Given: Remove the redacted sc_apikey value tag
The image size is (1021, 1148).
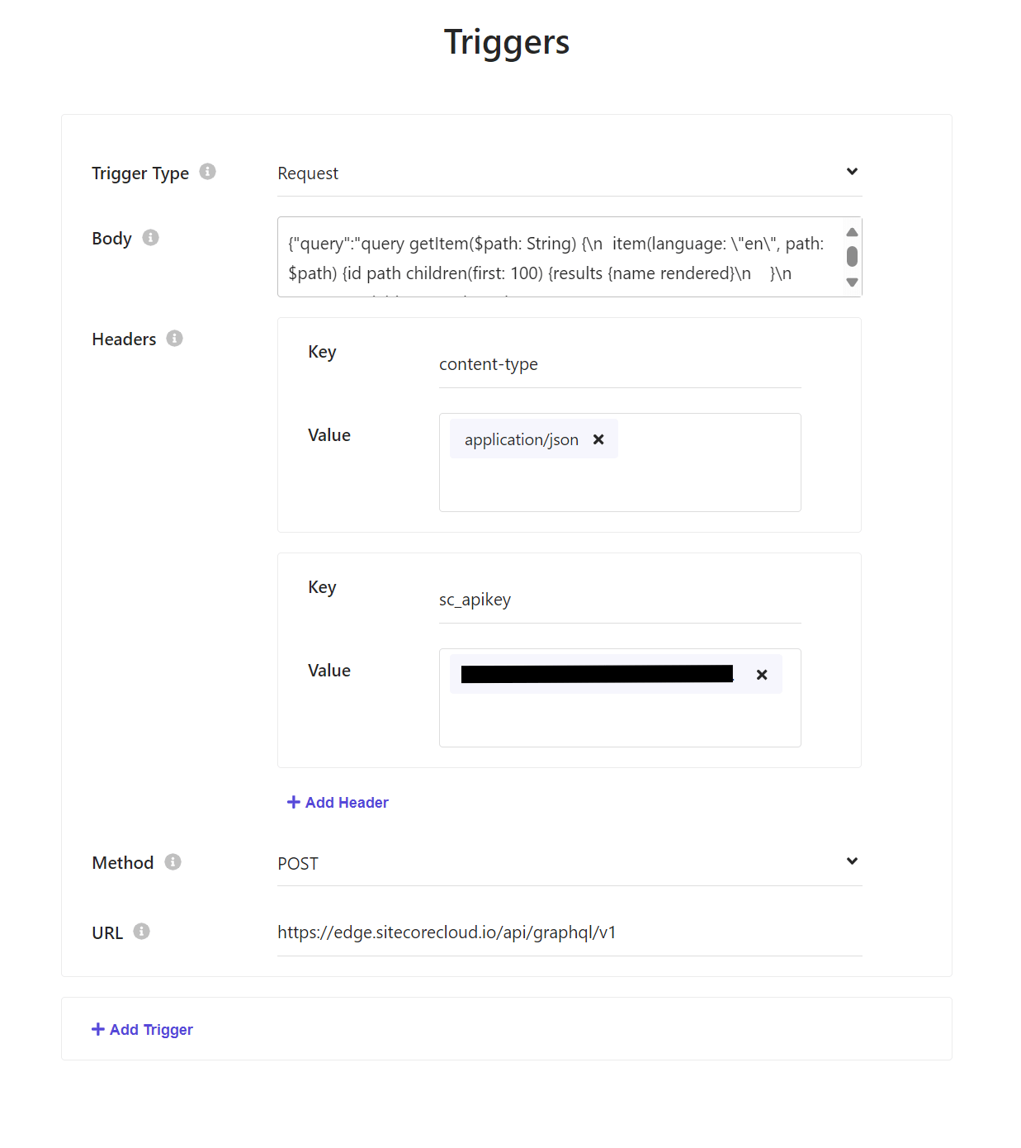Looking at the screenshot, I should 762,675.
